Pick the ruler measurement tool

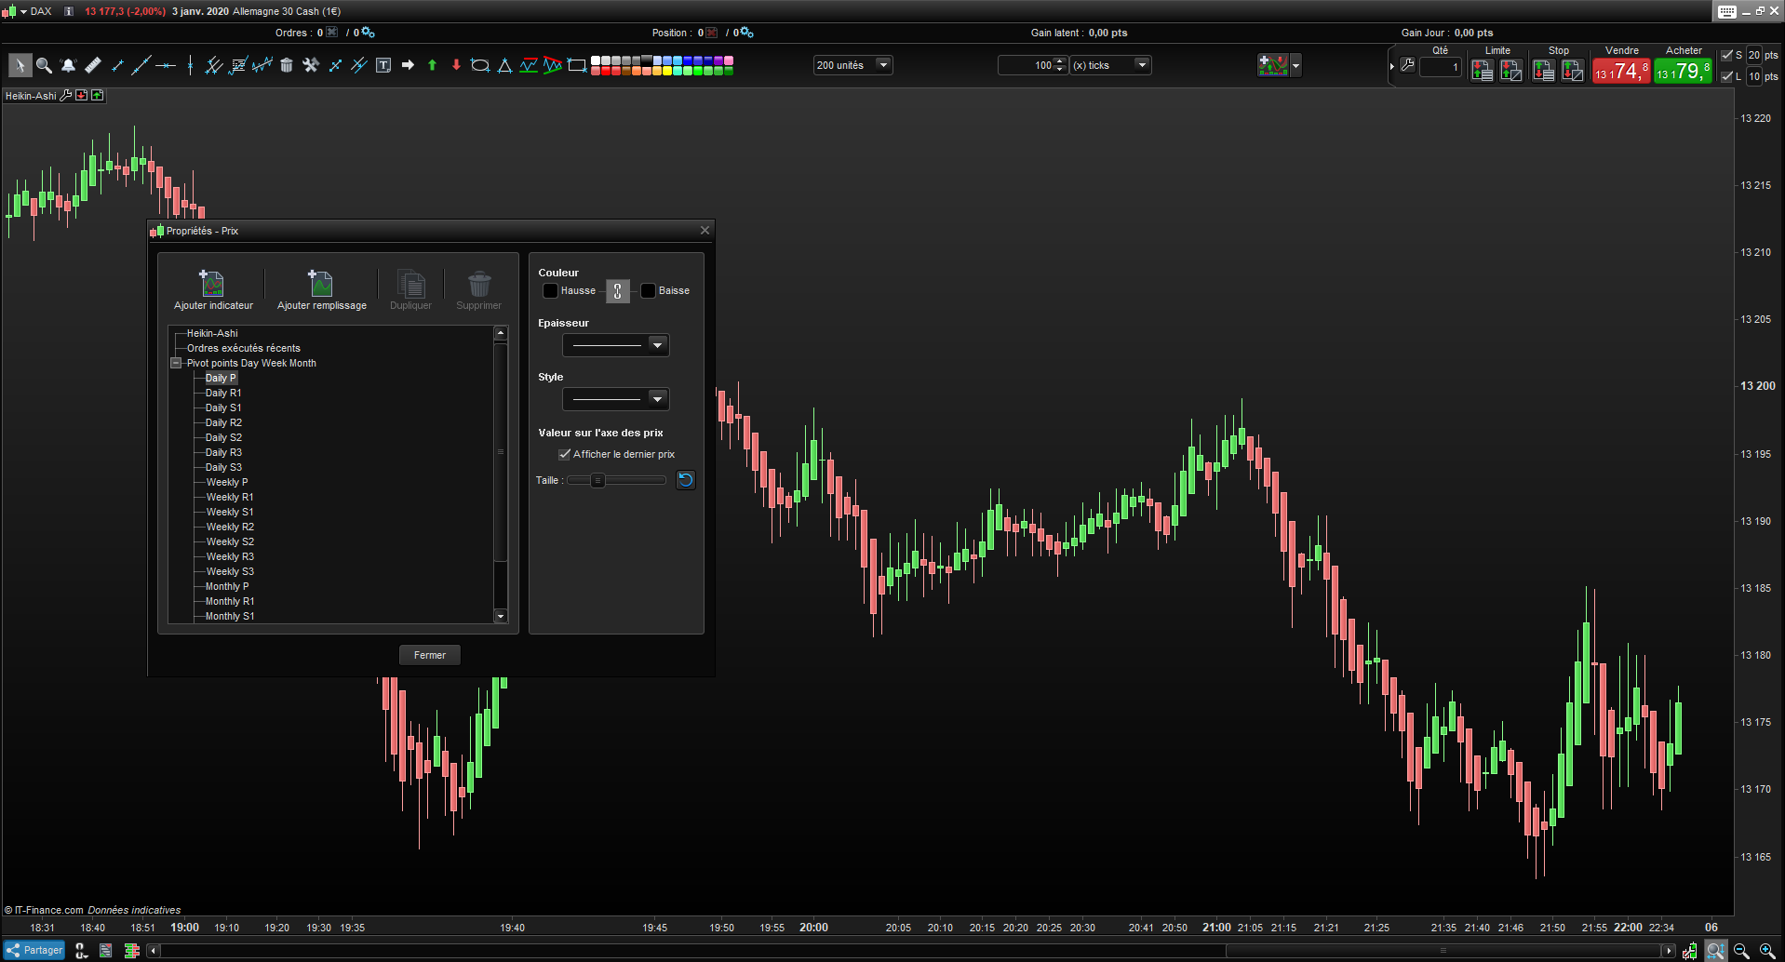pyautogui.click(x=92, y=65)
